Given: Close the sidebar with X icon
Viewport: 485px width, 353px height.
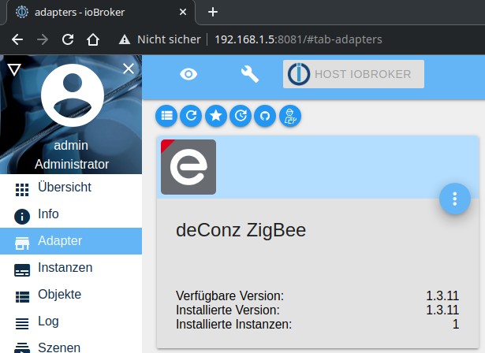Looking at the screenshot, I should click(129, 69).
